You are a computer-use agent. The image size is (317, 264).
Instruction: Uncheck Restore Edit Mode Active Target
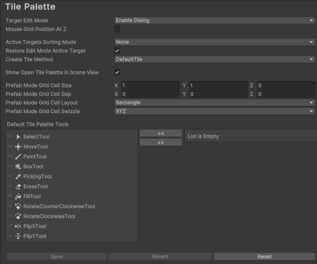pyautogui.click(x=117, y=51)
